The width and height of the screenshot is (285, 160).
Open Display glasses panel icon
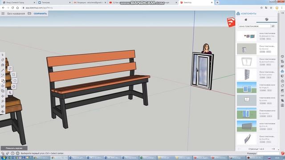[x=282, y=96]
